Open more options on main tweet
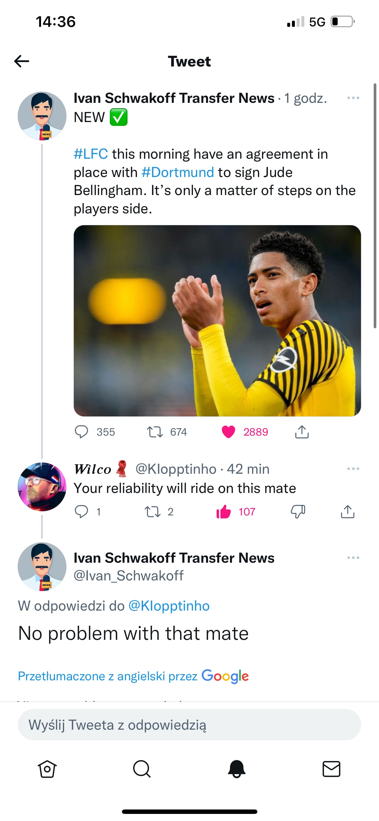This screenshot has width=379, height=821. point(353,98)
